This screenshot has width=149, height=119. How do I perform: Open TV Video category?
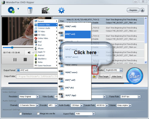[x=46, y=32]
